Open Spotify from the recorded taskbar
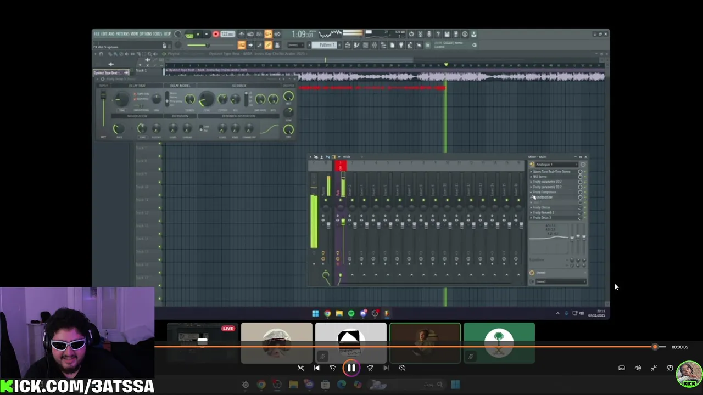The height and width of the screenshot is (395, 703). click(x=351, y=313)
